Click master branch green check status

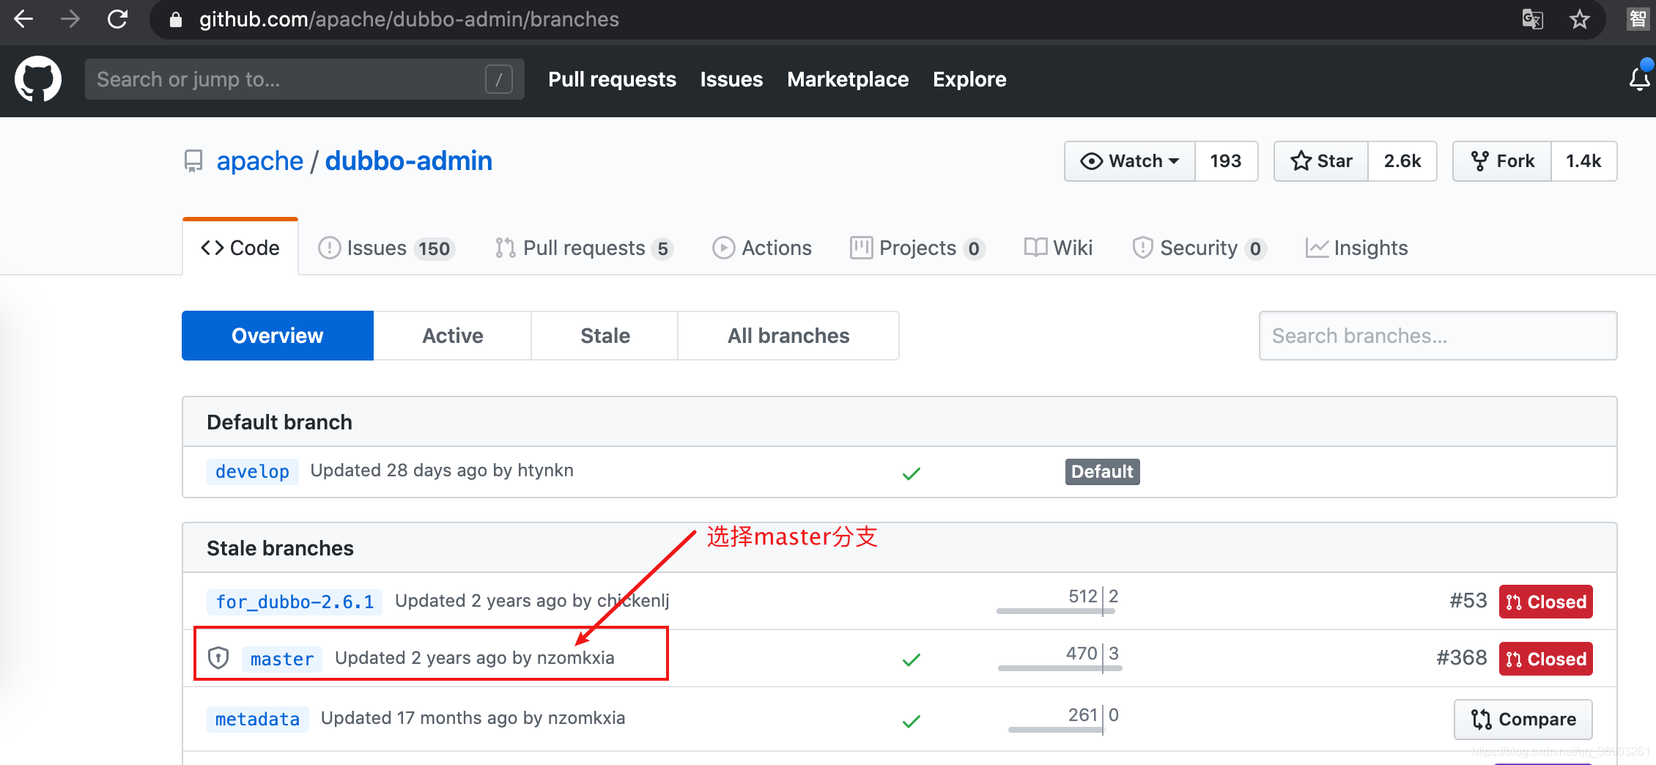912,659
